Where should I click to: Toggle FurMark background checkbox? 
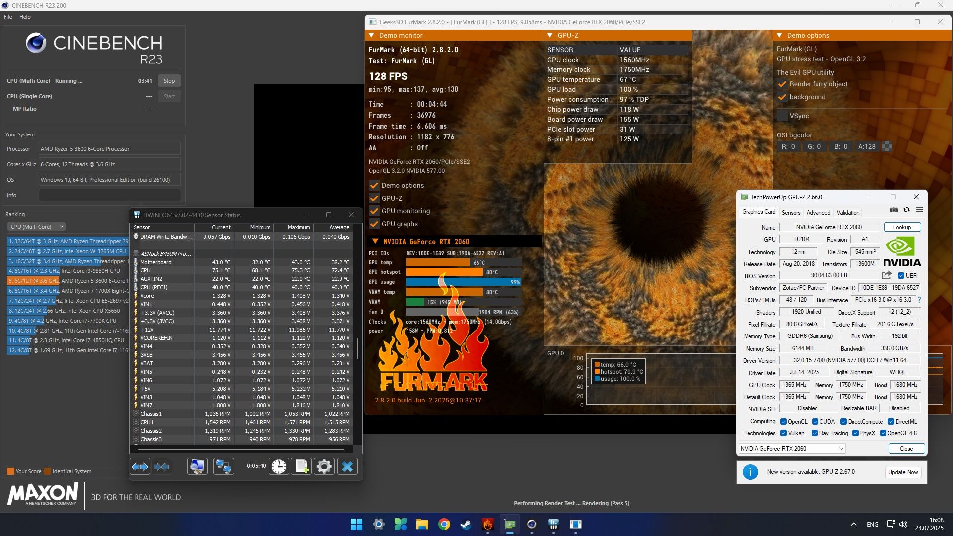(x=782, y=97)
